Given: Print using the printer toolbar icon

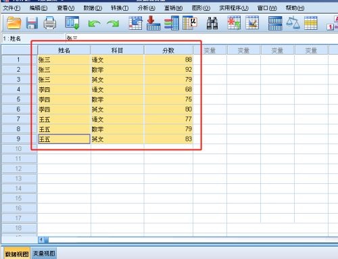Looking at the screenshot, I should click(x=49, y=23).
